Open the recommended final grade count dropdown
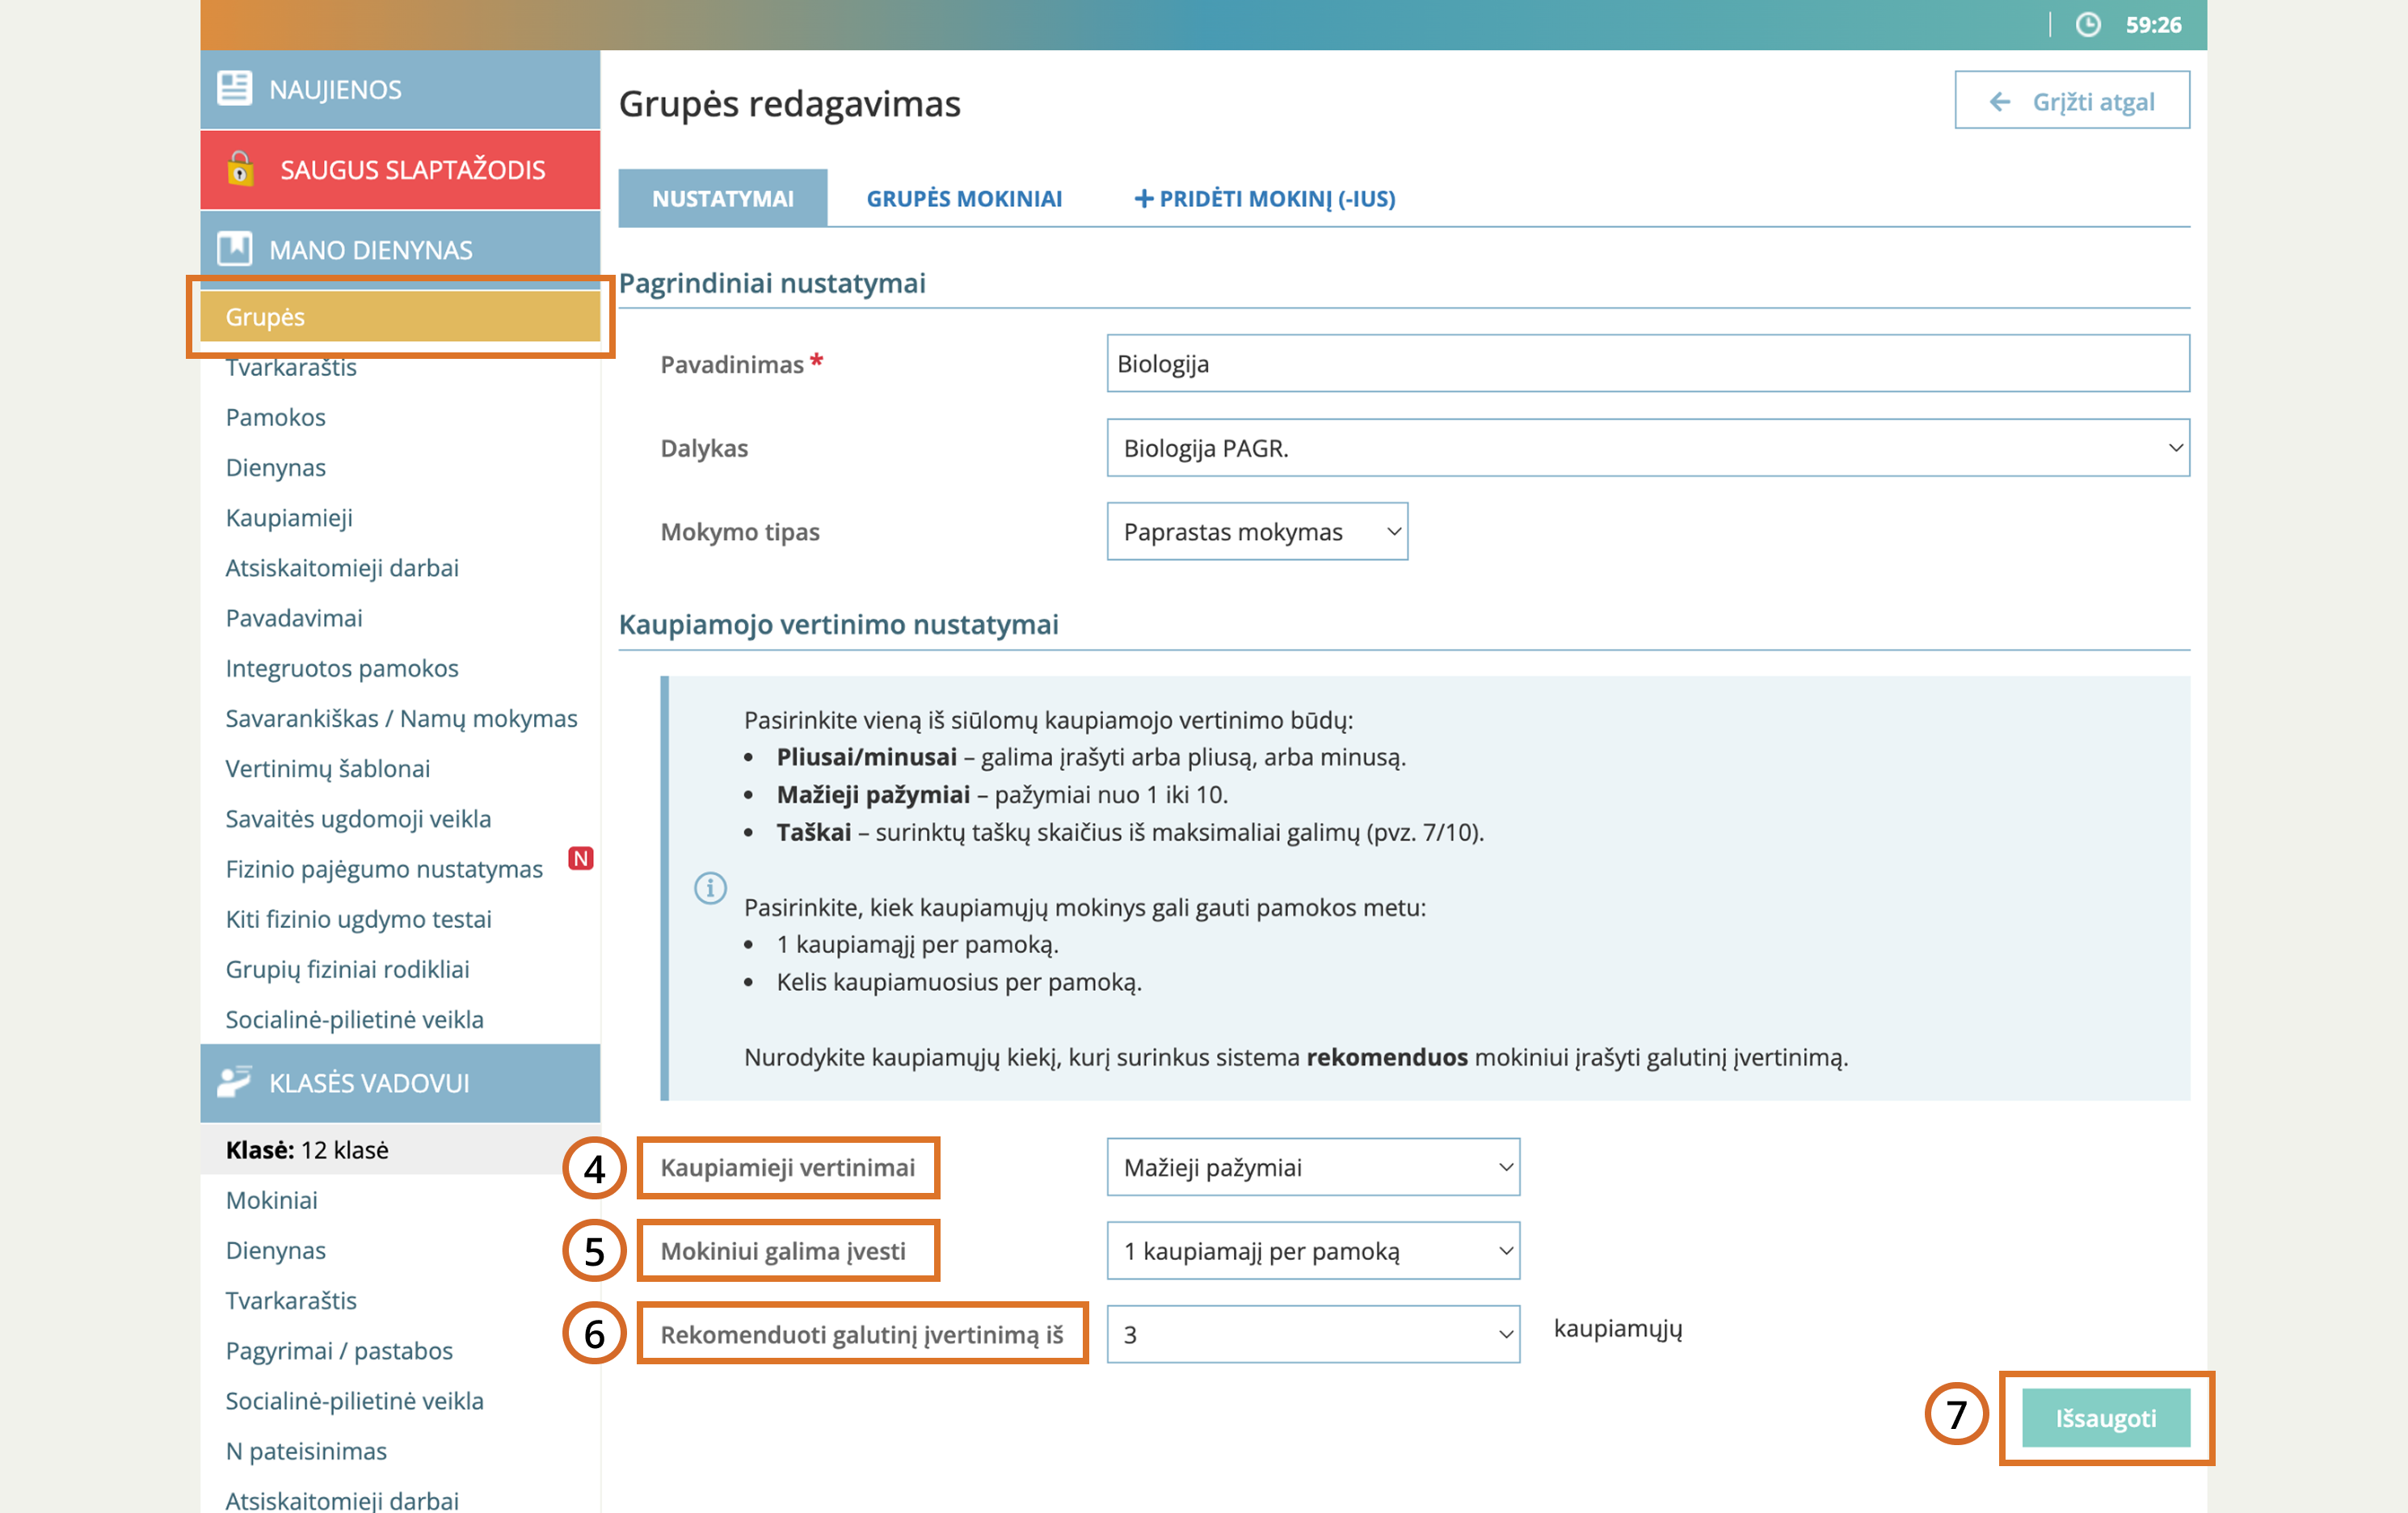Screen dimensions: 2408x1513 [x=1312, y=1334]
